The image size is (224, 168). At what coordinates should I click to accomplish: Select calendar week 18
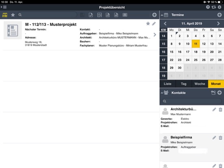pyautogui.click(x=164, y=68)
